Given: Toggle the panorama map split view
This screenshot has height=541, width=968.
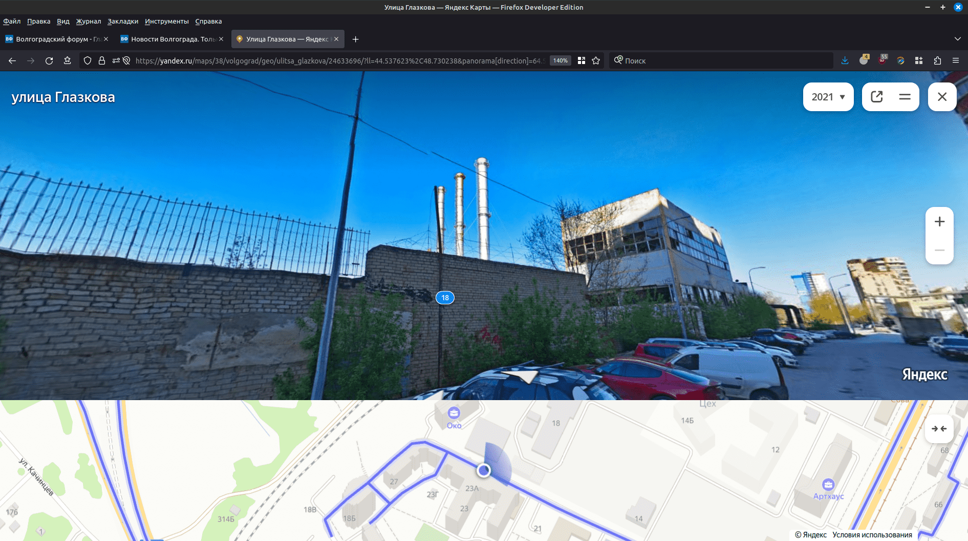Looking at the screenshot, I should click(x=905, y=97).
